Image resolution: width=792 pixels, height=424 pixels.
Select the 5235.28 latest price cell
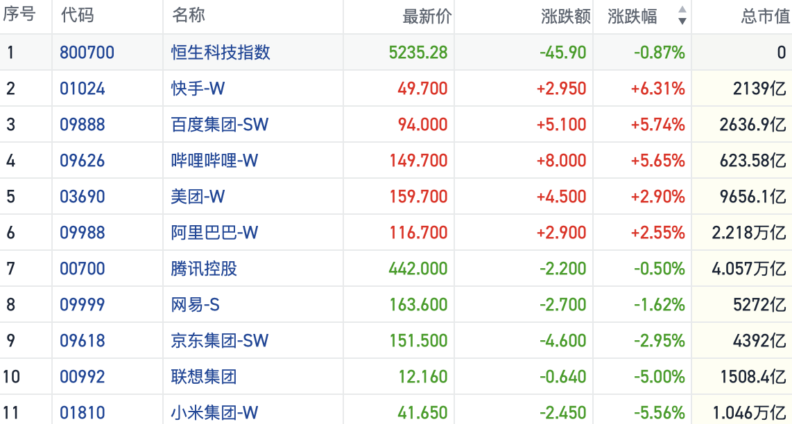click(x=419, y=53)
